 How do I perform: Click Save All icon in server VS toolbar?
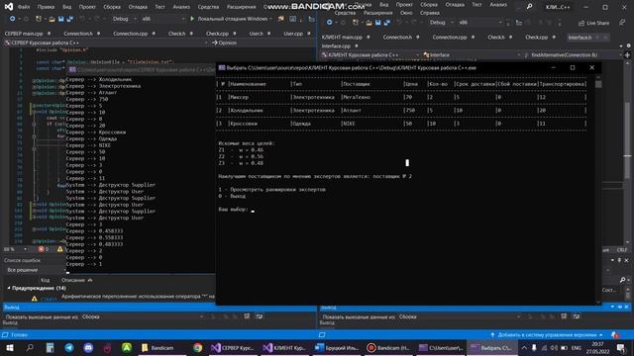pyautogui.click(x=70, y=19)
